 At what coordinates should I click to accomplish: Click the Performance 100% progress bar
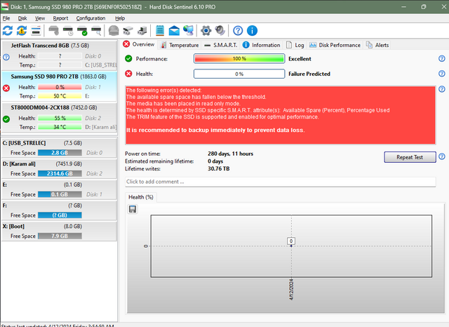(239, 59)
